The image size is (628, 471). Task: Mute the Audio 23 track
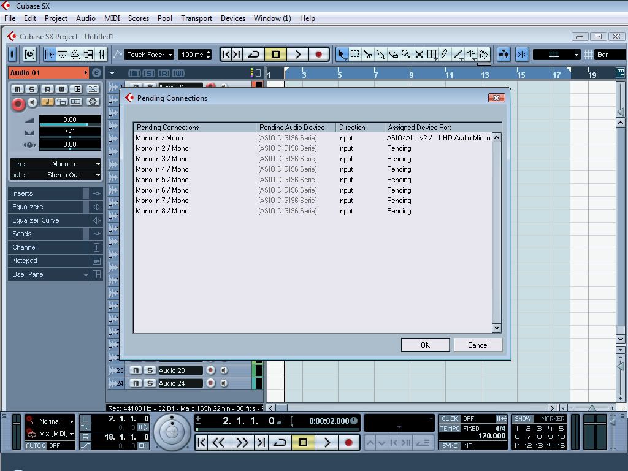pyautogui.click(x=136, y=370)
